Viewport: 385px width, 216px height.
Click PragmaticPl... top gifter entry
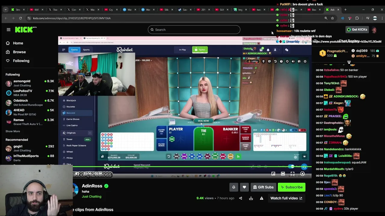(333, 53)
